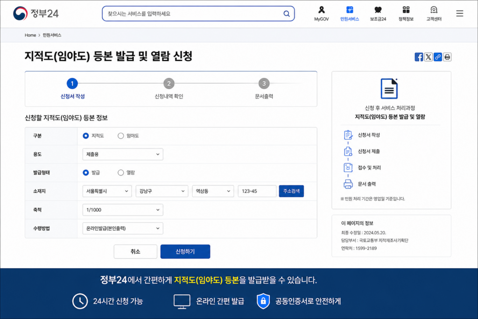Click the 취소 button
The width and height of the screenshot is (478, 319).
(135, 252)
